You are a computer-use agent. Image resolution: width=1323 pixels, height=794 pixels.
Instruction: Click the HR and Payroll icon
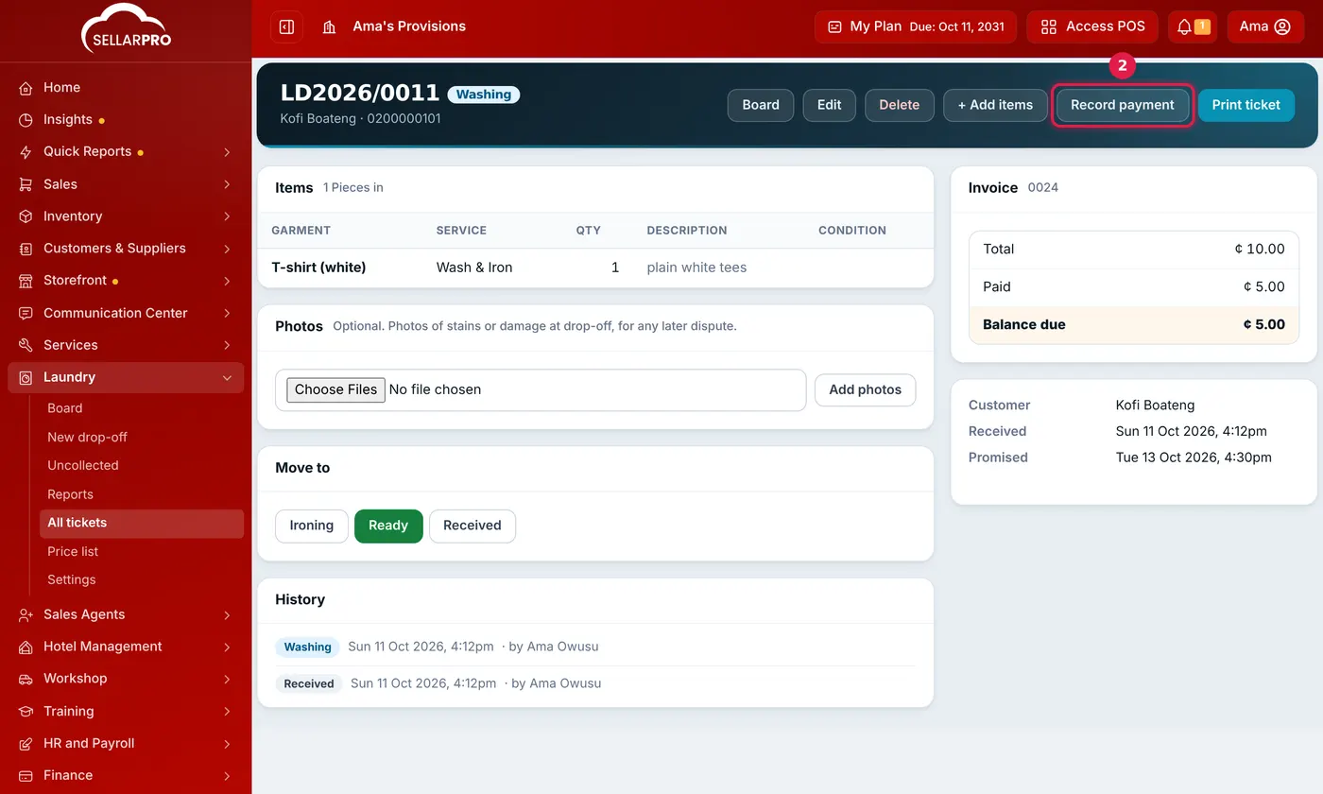[26, 743]
